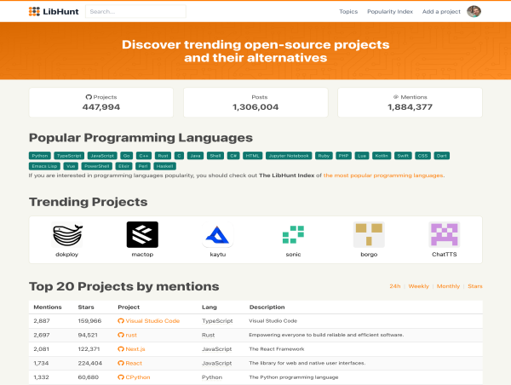The image size is (511, 385).
Task: Select the Dart language tag
Action: [x=442, y=156]
